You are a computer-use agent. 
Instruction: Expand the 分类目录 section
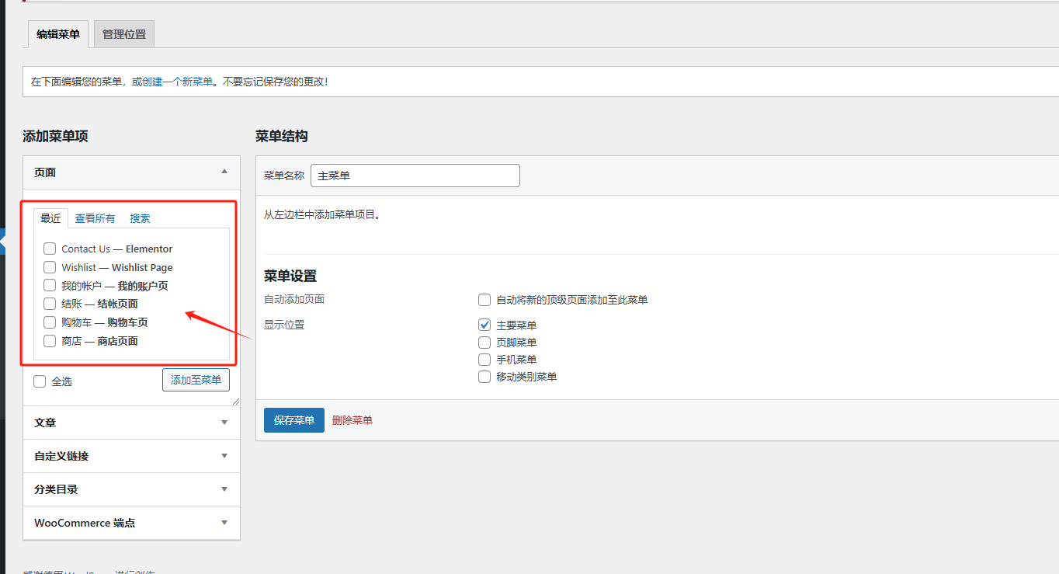pyautogui.click(x=224, y=489)
